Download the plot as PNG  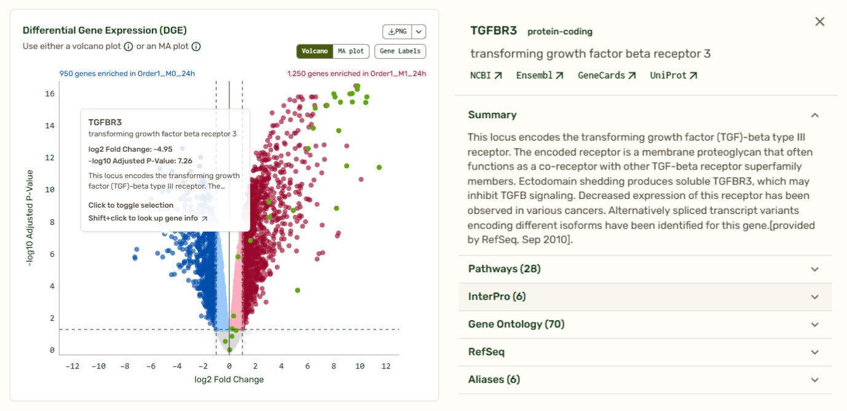(397, 32)
